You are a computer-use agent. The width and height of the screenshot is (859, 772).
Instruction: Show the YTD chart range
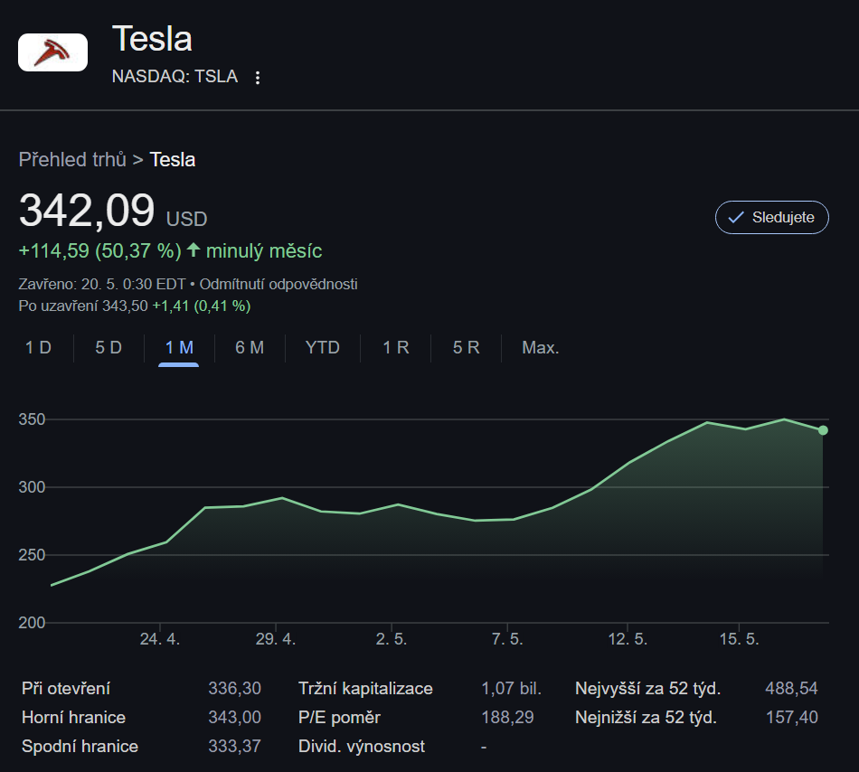[x=323, y=348]
